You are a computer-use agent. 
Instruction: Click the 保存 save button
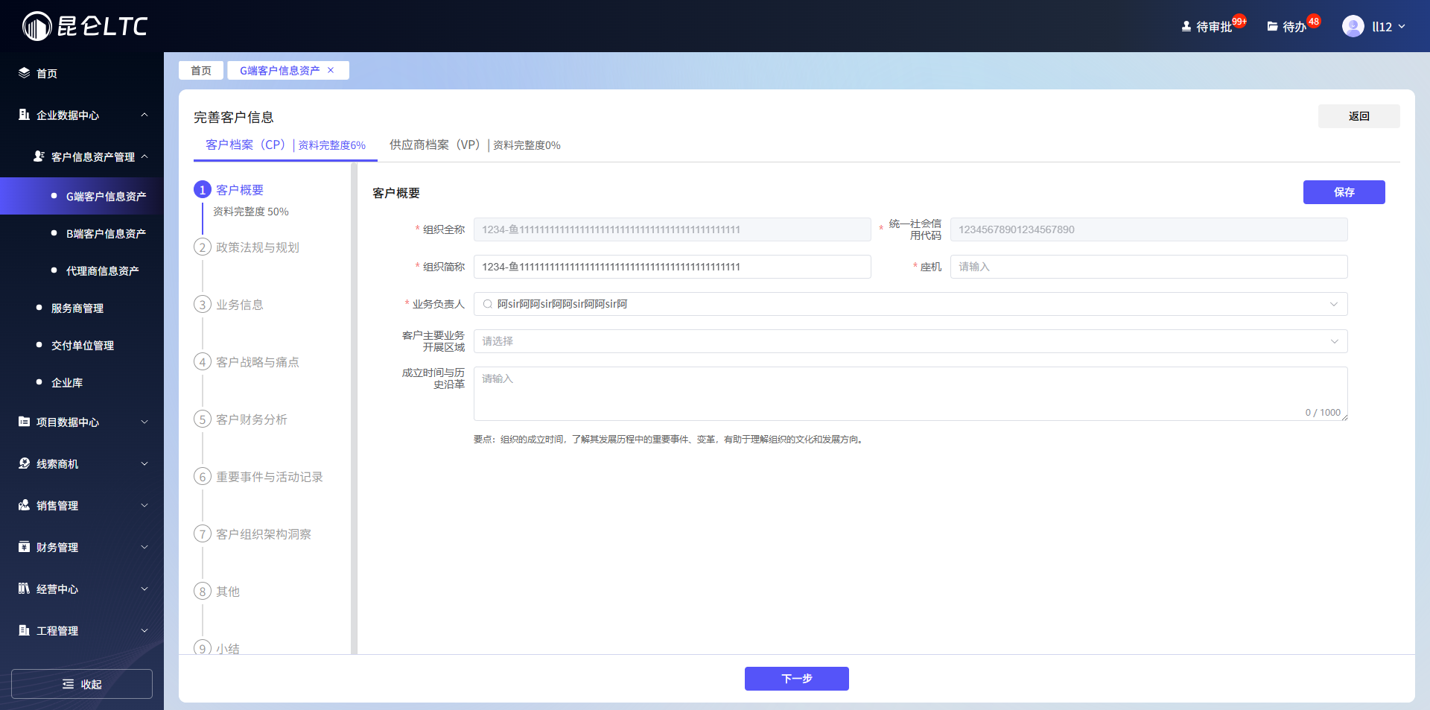point(1344,192)
